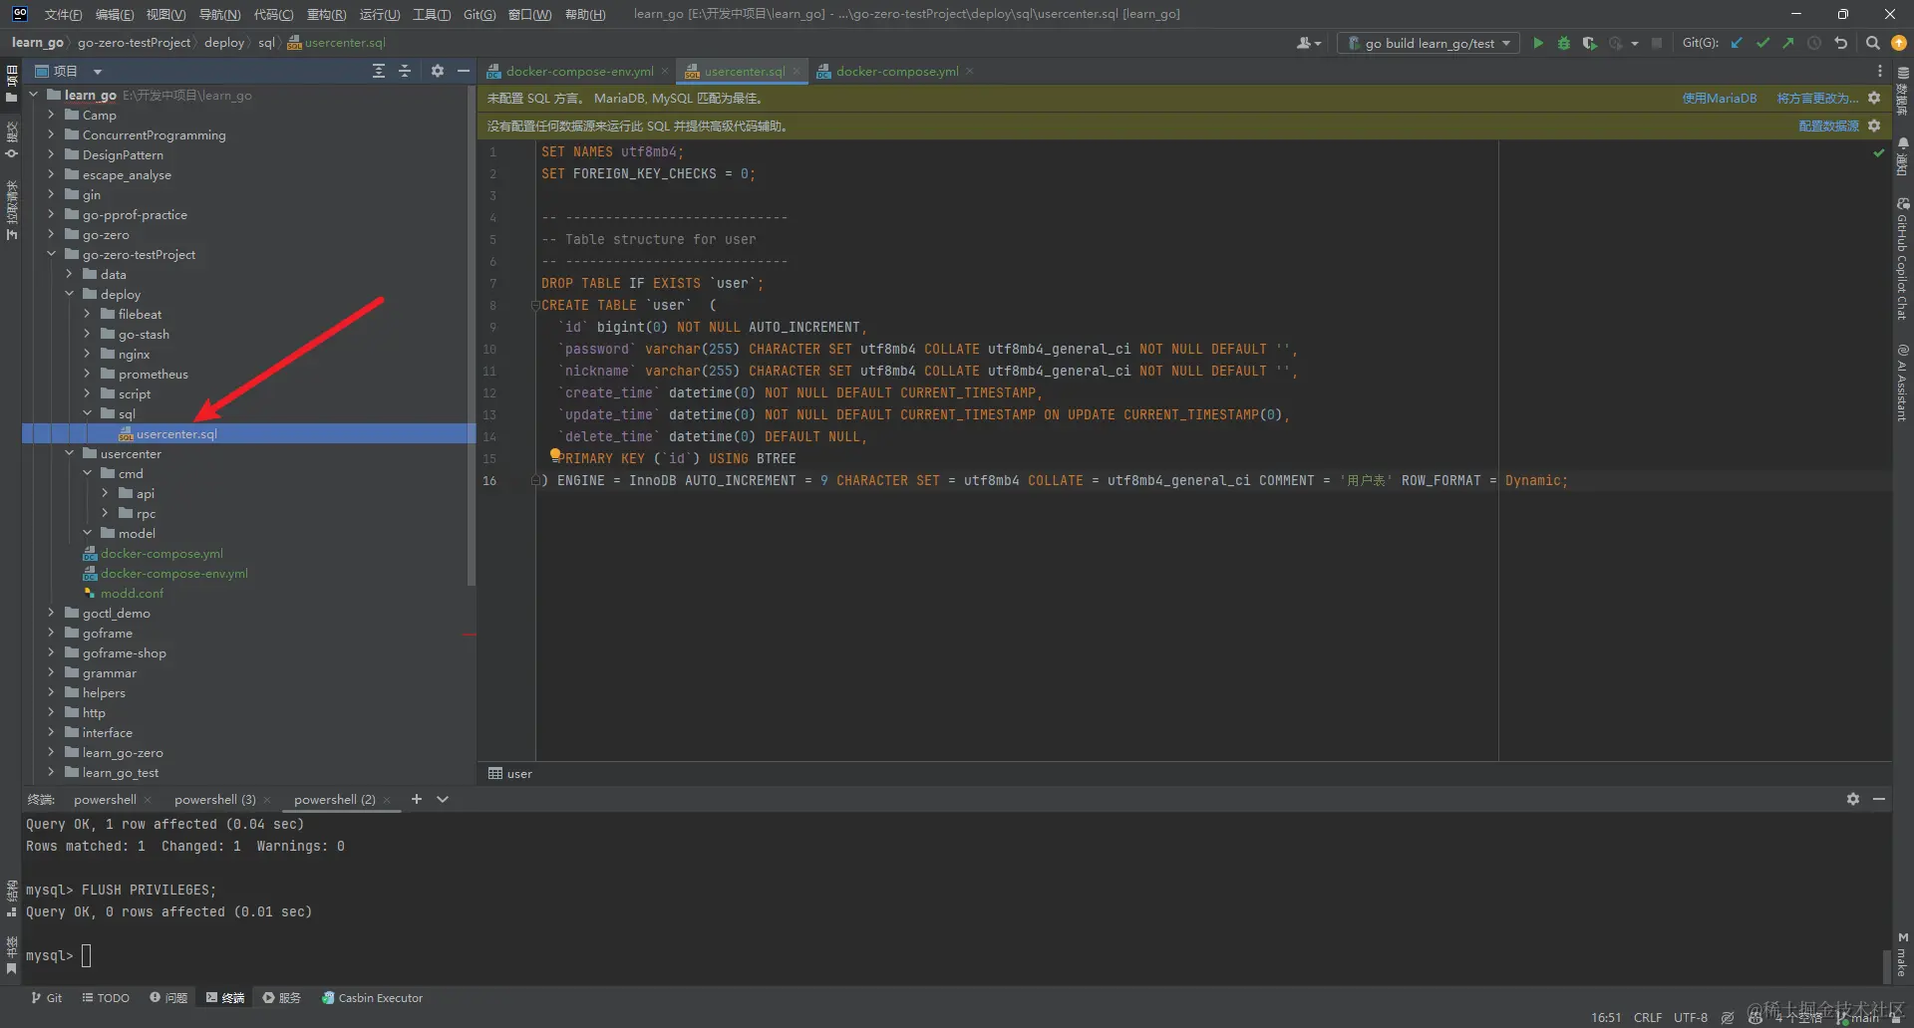Hide the terminal panel
Screen dimensions: 1914x1028
(1879, 799)
